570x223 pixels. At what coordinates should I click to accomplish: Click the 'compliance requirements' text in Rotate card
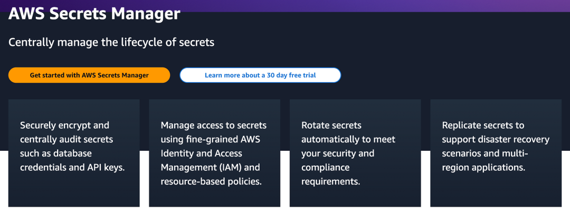331,174
